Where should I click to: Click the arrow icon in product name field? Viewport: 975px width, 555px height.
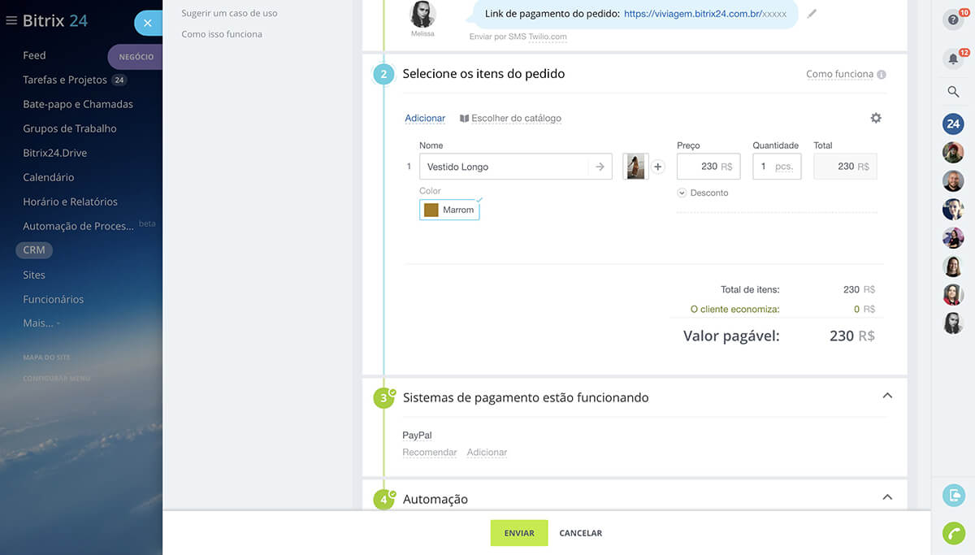pyautogui.click(x=600, y=167)
